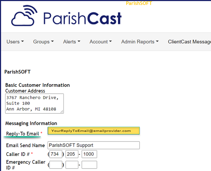Click into the Customer Address text area

click(x=34, y=103)
